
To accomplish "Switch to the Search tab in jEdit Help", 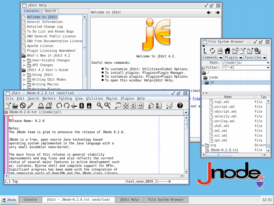I will 50,11.
